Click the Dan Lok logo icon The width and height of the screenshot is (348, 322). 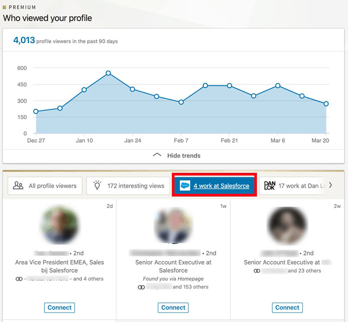click(x=270, y=186)
